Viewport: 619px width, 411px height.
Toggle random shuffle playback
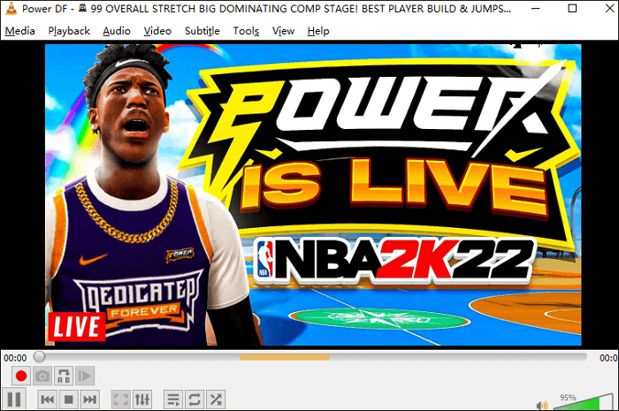pyautogui.click(x=216, y=400)
